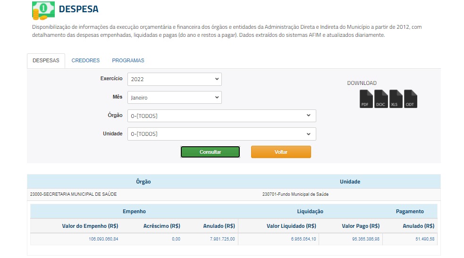Switch to the Credores tab
464x258 pixels.
click(85, 60)
